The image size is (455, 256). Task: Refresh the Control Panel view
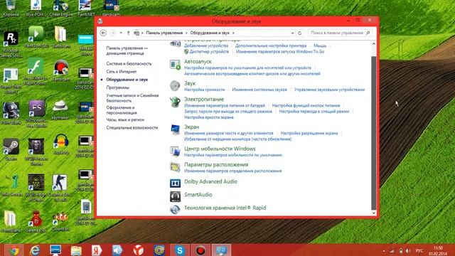(x=300, y=33)
